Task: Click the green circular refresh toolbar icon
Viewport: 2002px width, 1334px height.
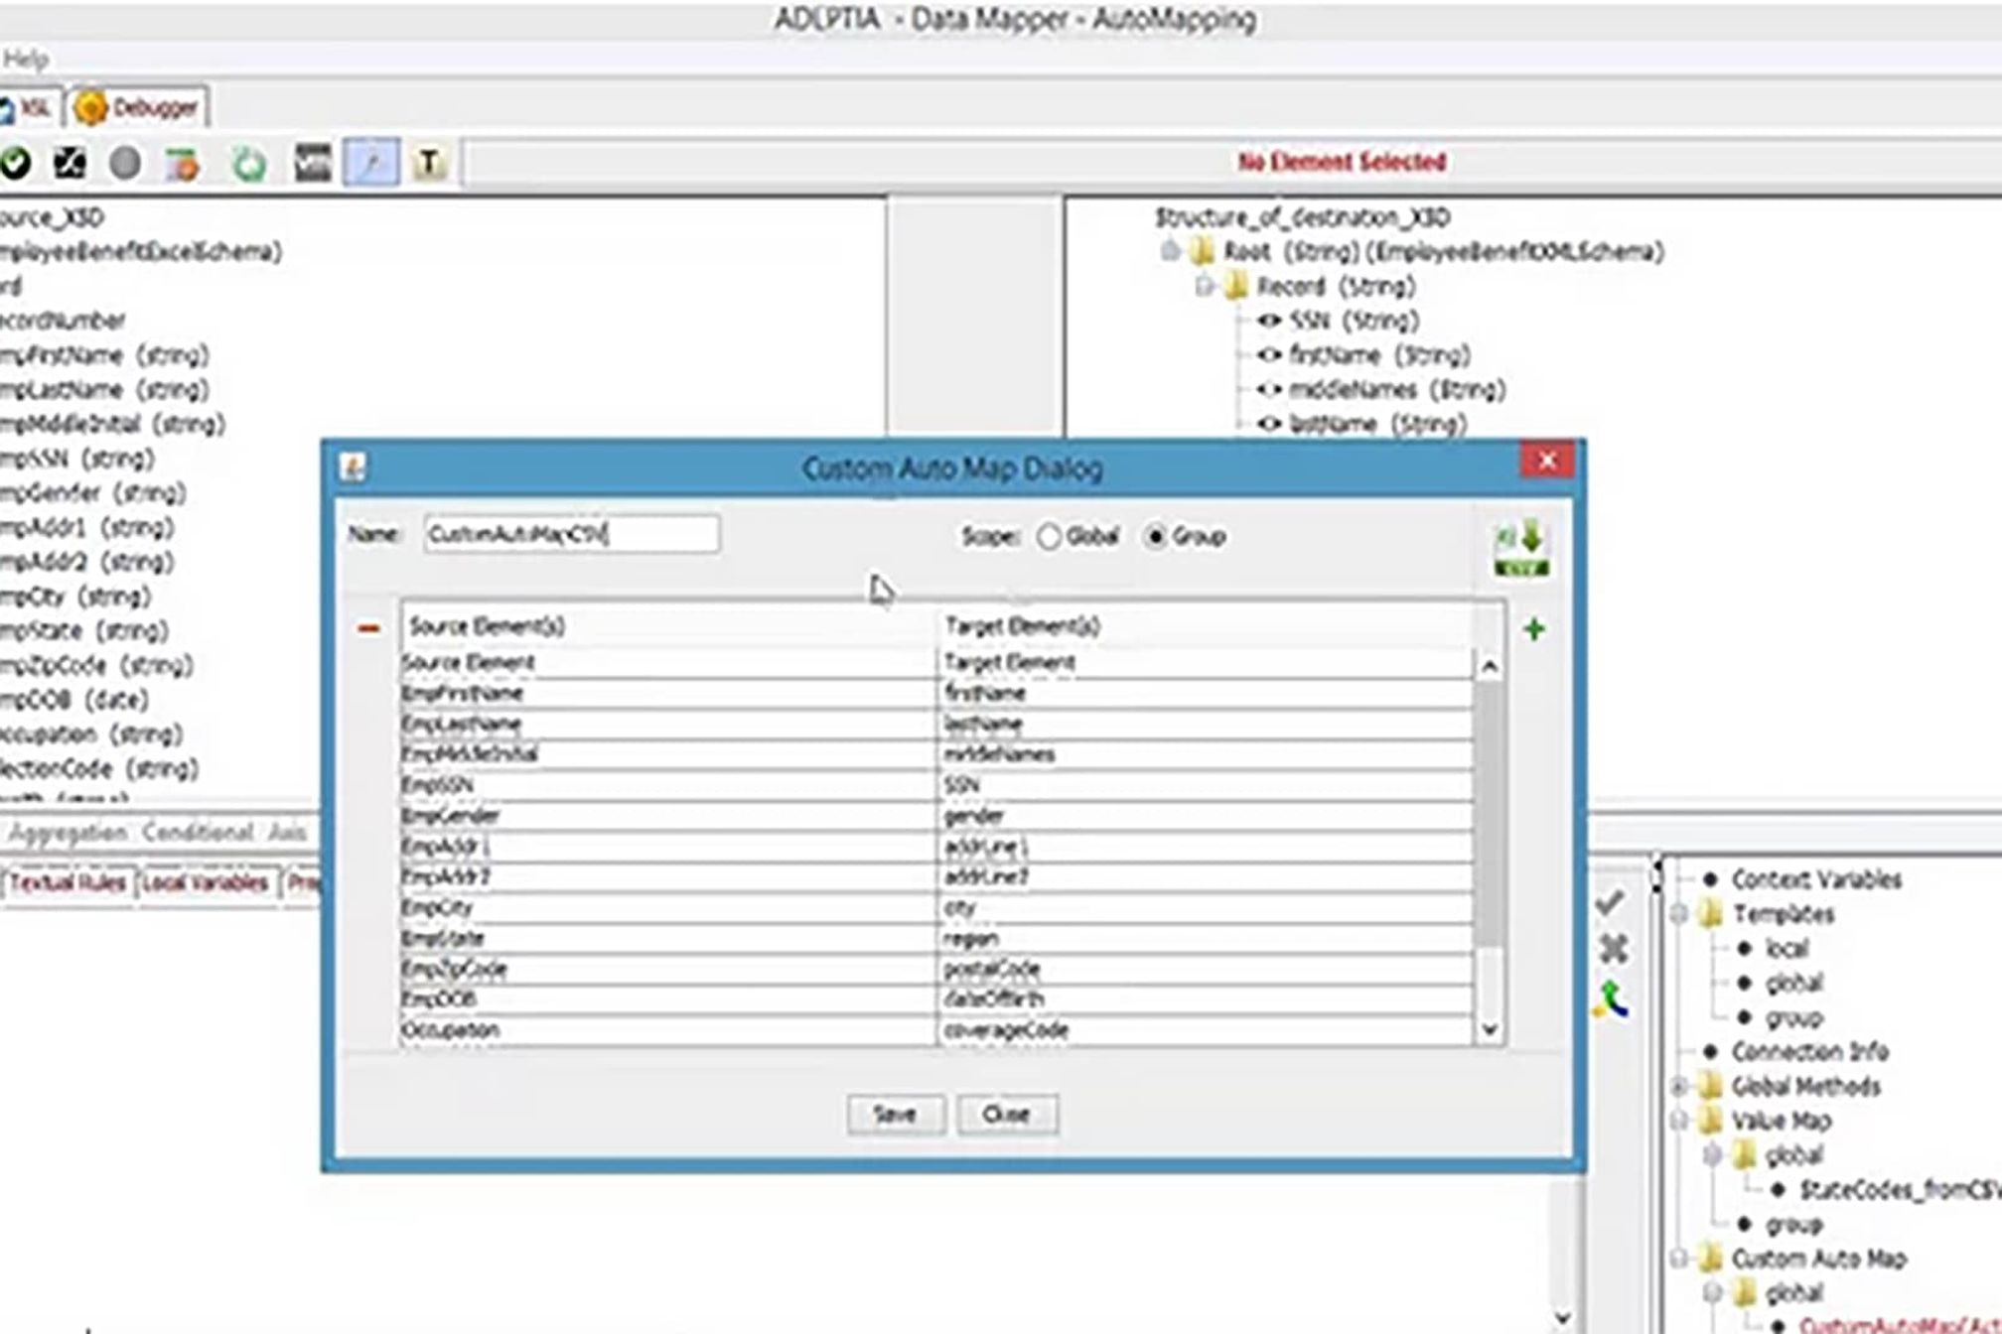Action: pyautogui.click(x=248, y=164)
